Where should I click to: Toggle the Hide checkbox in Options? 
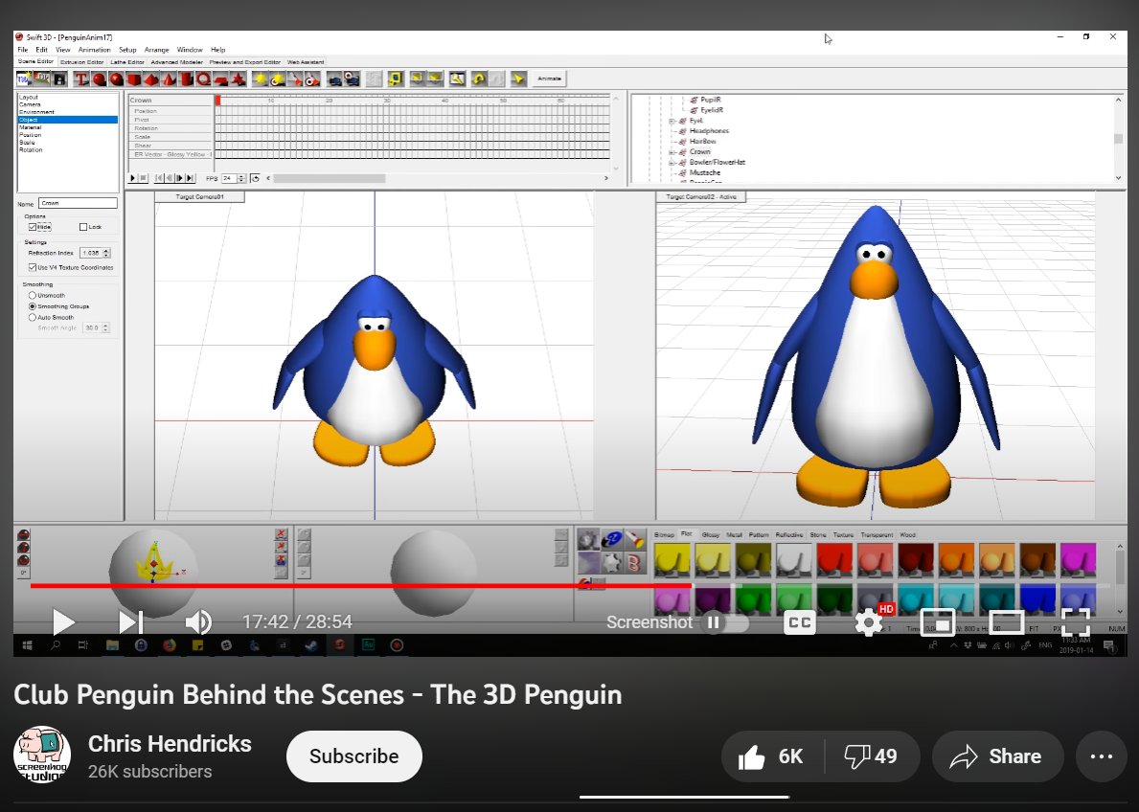(33, 227)
